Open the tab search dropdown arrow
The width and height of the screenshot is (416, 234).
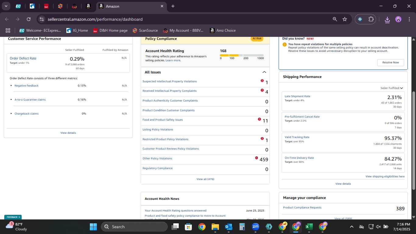click(6, 6)
